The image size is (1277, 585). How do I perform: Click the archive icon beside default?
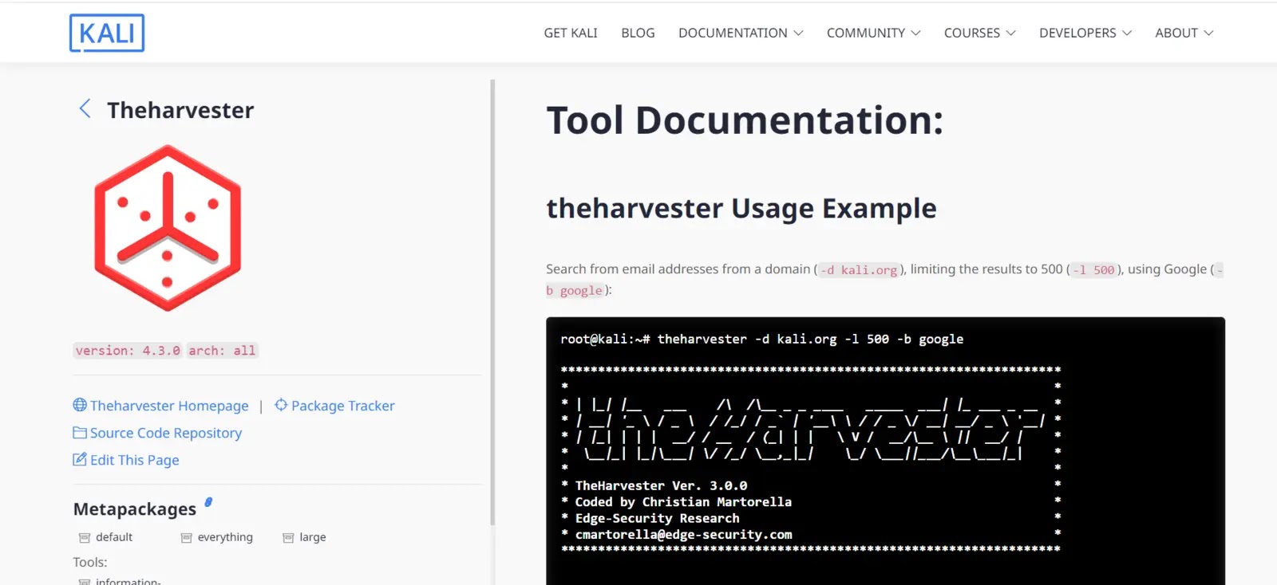click(85, 538)
